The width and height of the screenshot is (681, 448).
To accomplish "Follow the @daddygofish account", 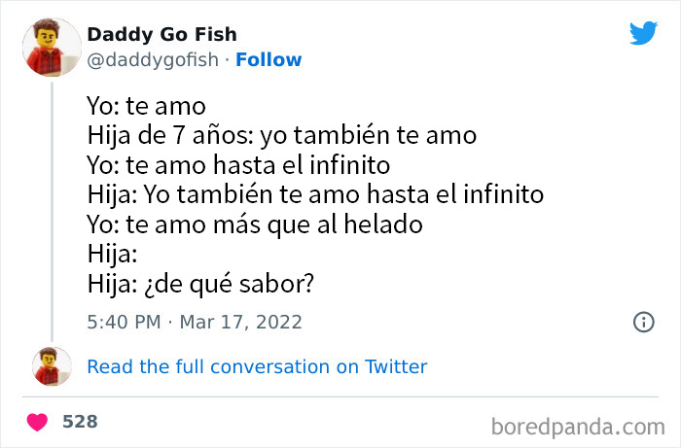I will click(x=269, y=59).
